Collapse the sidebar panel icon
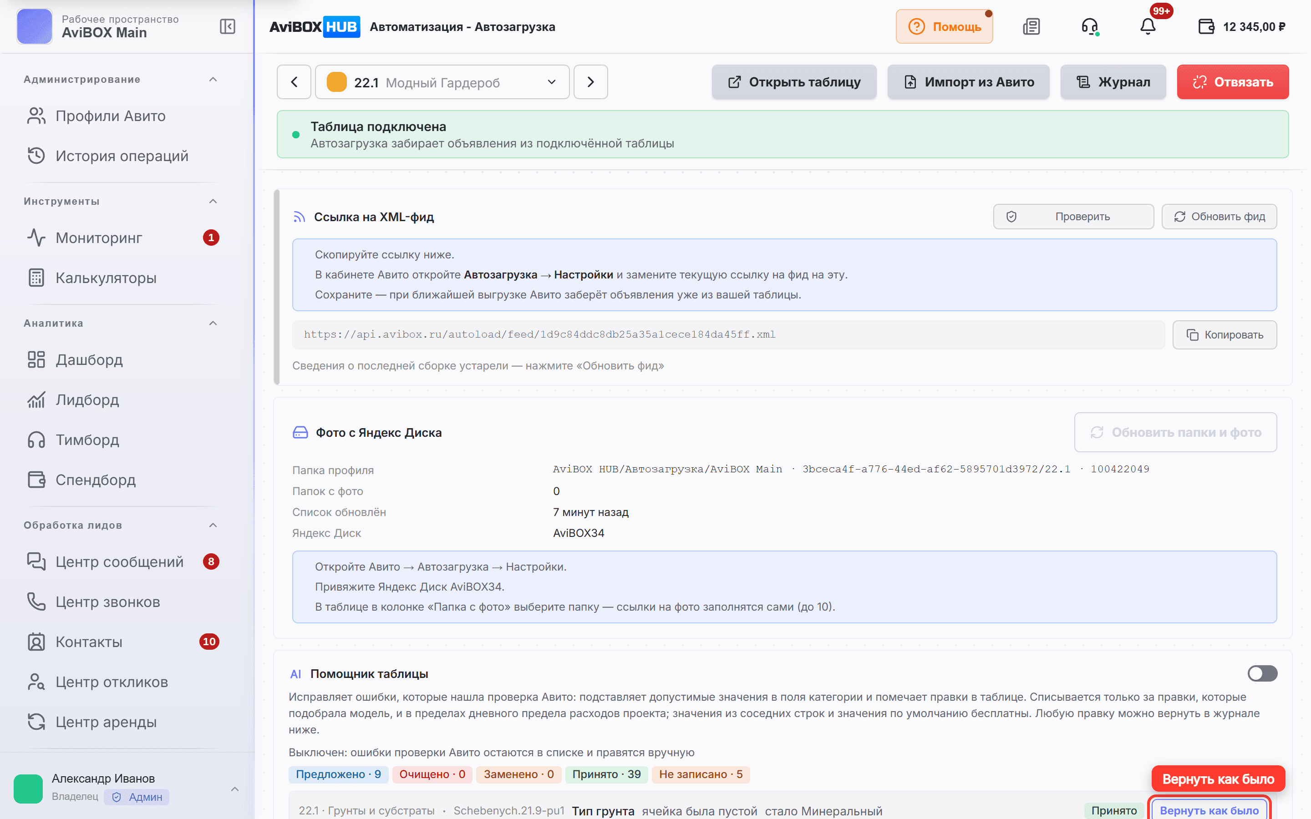 [228, 26]
